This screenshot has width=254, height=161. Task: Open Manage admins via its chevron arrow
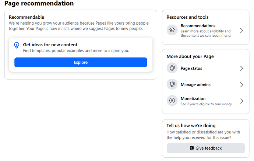pos(241,85)
